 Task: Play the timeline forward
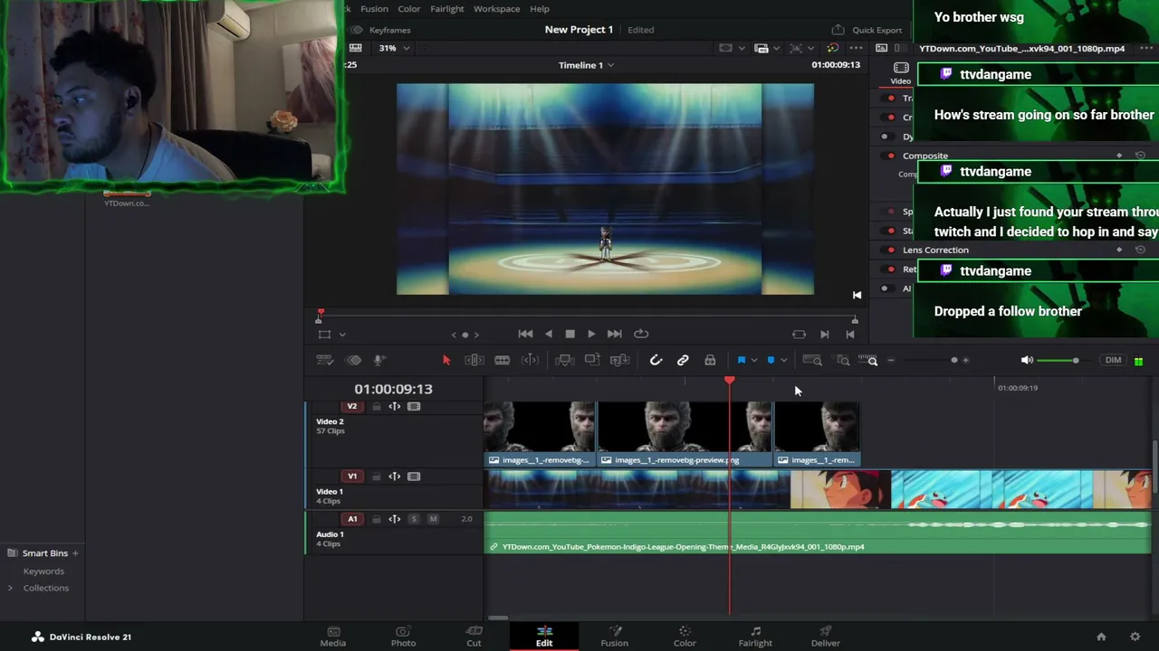click(x=591, y=334)
